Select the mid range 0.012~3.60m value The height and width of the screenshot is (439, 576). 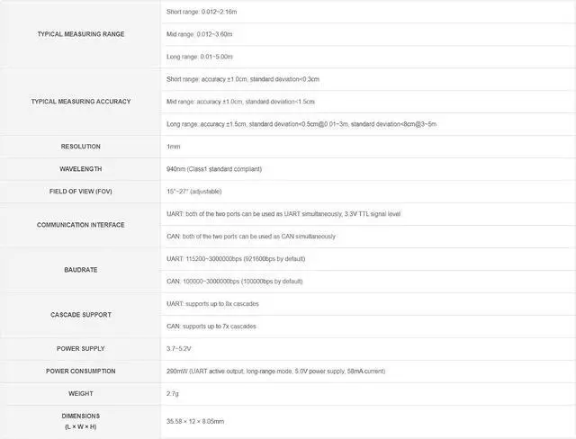(200, 34)
